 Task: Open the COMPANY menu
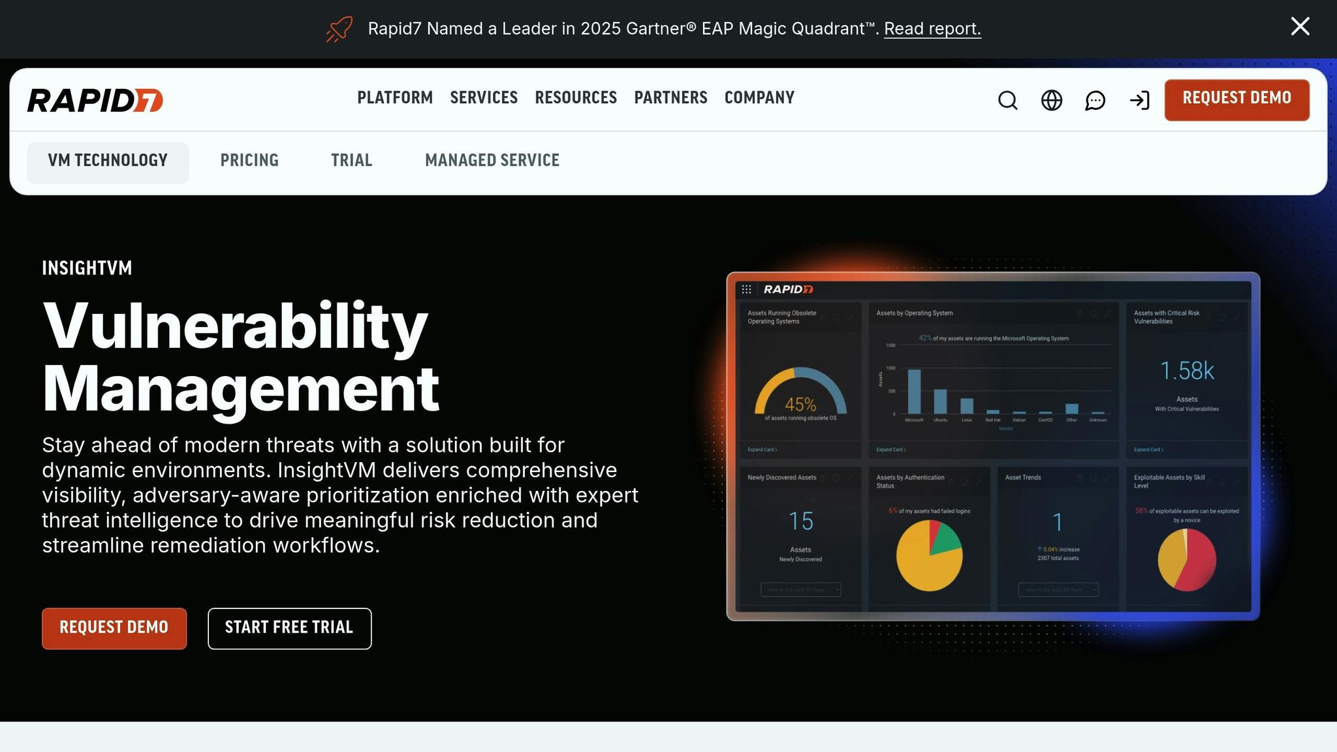pyautogui.click(x=759, y=98)
